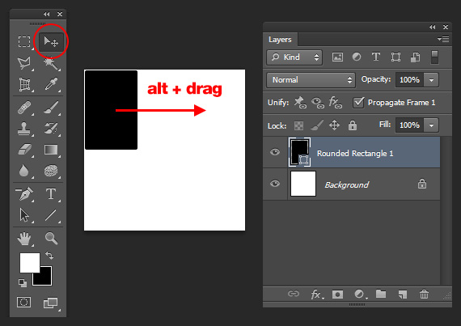Viewport: 461px width, 326px height.
Task: Switch to the Layers tab
Action: click(x=280, y=40)
